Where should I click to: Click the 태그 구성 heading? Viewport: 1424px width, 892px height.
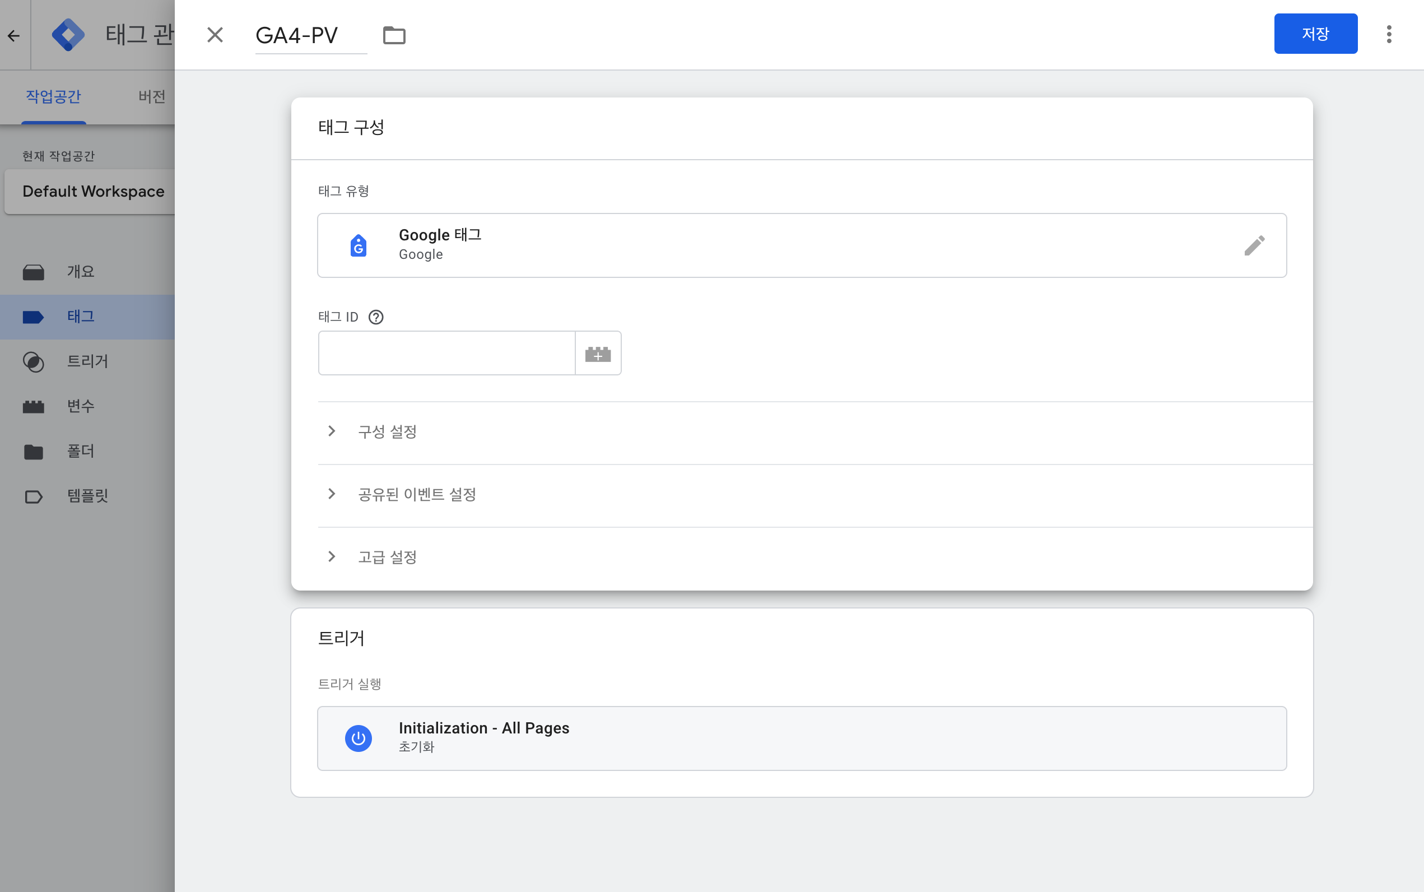point(351,127)
